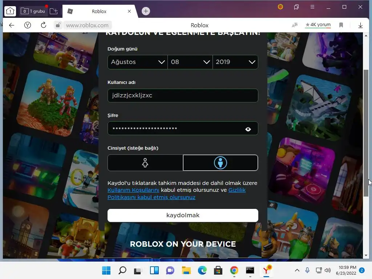The width and height of the screenshot is (372, 279).
Task: Select the female gender option
Action: point(145,163)
